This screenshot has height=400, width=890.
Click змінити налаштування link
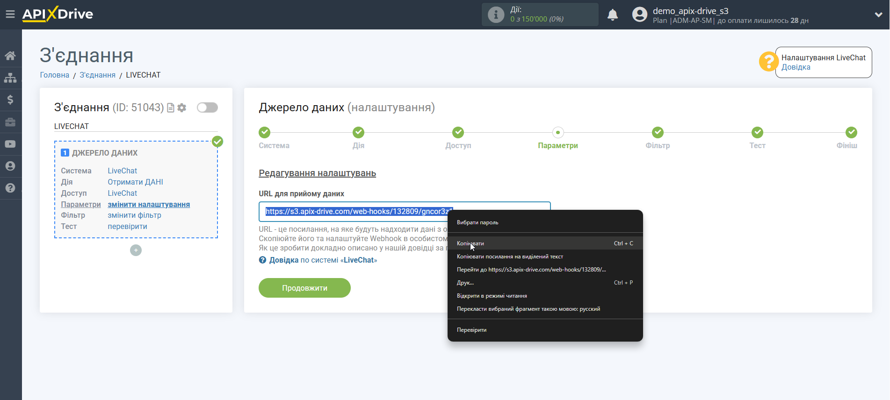point(149,204)
